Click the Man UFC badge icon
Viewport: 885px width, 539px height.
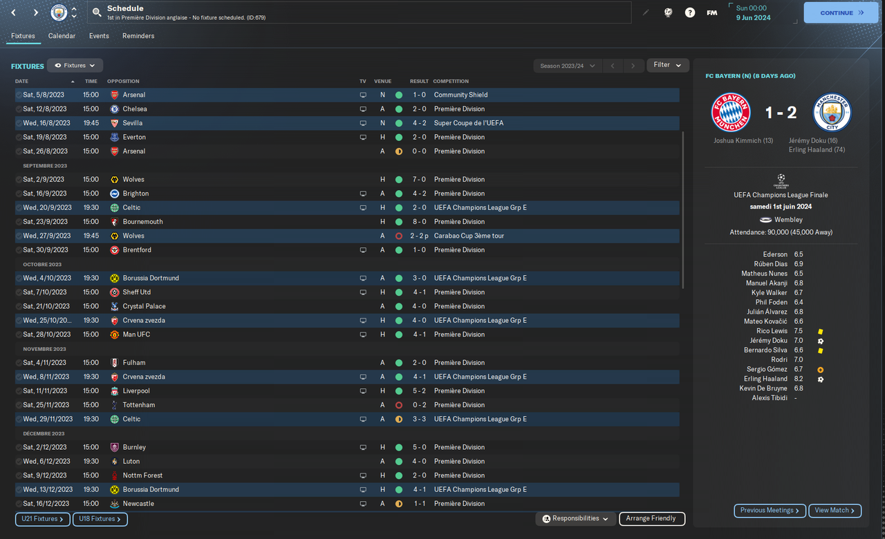[115, 334]
